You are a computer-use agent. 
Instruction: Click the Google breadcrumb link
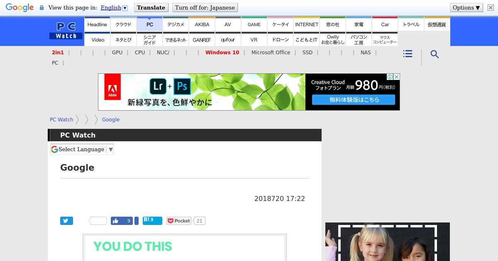111,119
